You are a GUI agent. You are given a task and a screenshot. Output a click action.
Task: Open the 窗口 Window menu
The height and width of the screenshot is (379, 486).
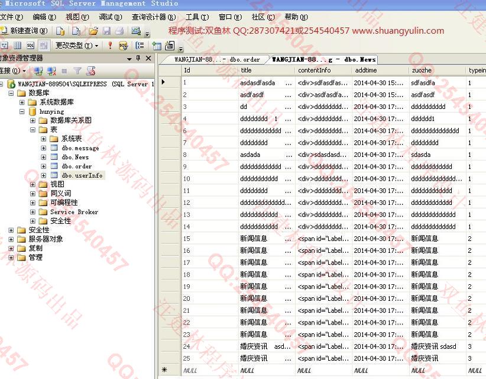tap(230, 17)
